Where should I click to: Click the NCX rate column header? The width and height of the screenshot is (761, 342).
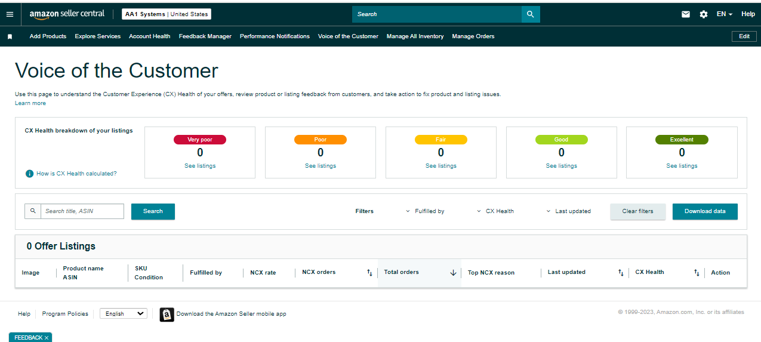(263, 273)
